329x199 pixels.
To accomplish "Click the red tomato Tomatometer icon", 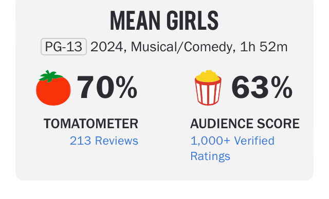I will [x=53, y=88].
